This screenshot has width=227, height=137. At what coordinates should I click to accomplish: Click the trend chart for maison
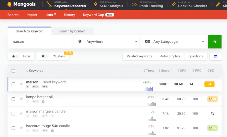pos(147,89)
